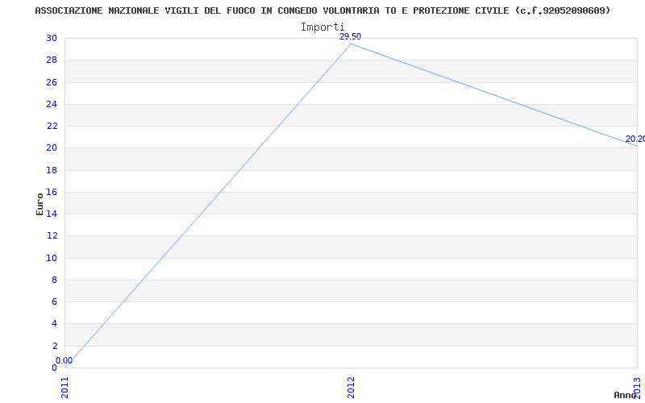Click the y-axis value 18
Viewport: 645px width, 403px height.
[52, 170]
